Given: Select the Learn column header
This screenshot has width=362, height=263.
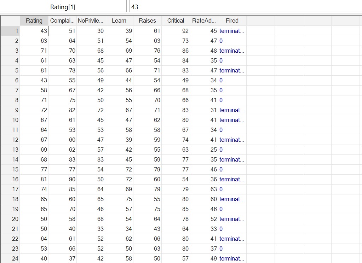Looking at the screenshot, I should pos(119,21).
